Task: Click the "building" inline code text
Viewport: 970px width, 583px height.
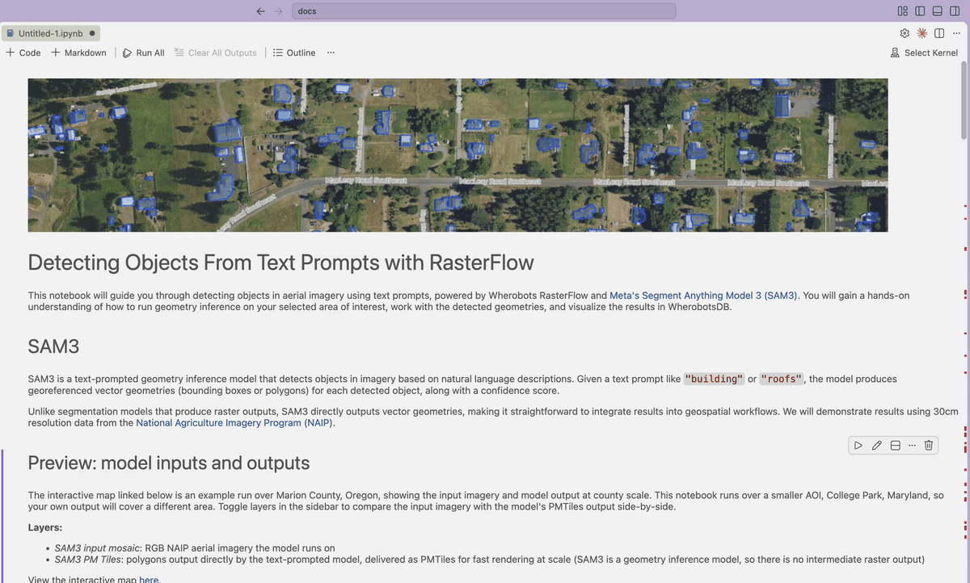Action: [x=714, y=379]
